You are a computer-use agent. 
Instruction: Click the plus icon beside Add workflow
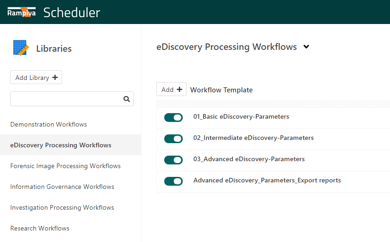[x=180, y=90]
